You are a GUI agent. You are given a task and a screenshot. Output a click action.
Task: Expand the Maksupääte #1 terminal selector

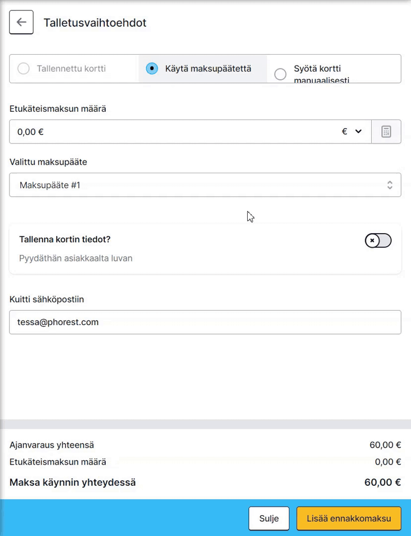coord(205,185)
